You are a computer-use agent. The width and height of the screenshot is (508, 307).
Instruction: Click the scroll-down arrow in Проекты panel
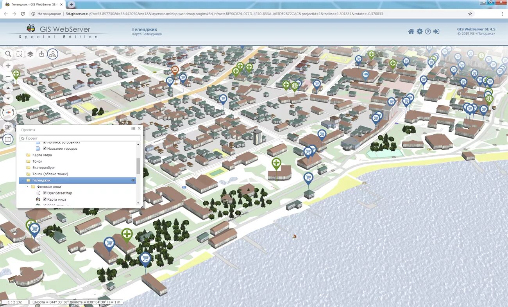[138, 203]
